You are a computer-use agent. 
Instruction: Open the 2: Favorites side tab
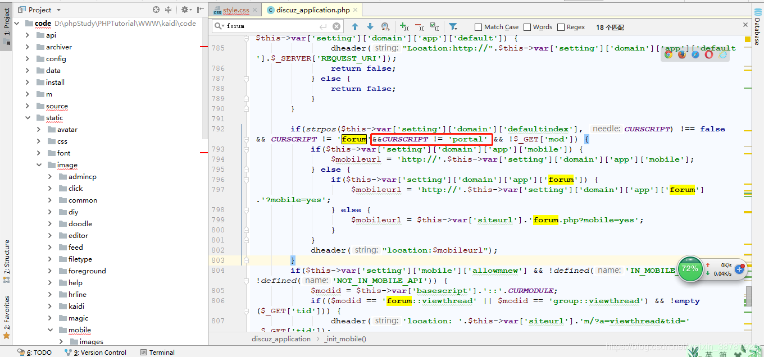pyautogui.click(x=6, y=317)
